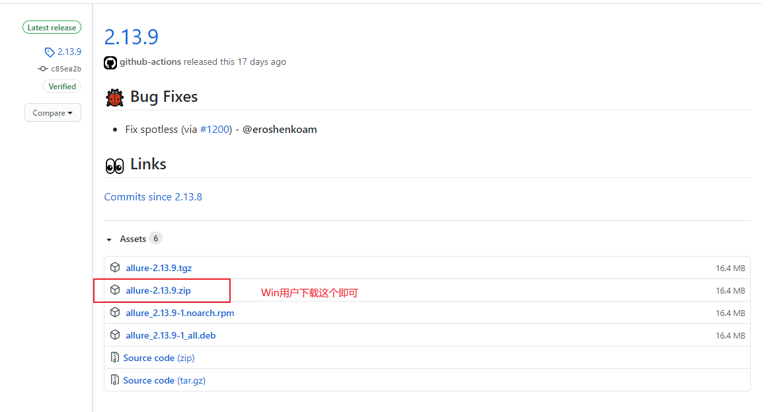Screen dimensions: 772x412
Task: Click the package icon for allure-2.13.9.tgz
Action: pos(115,267)
